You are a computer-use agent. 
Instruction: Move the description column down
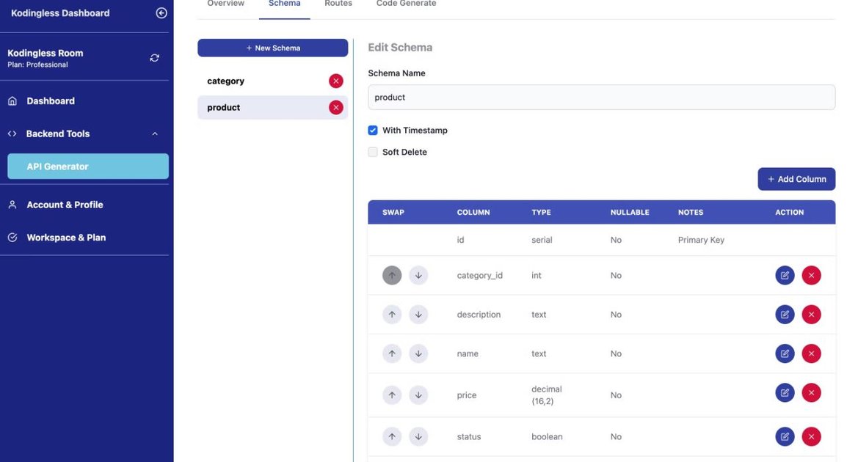tap(418, 314)
